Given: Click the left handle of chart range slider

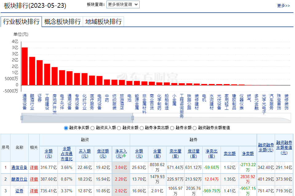Looking at the screenshot, I should pyautogui.click(x=22, y=118).
